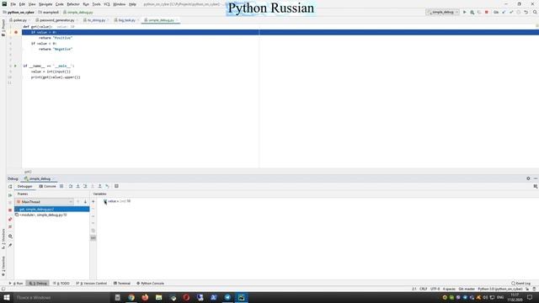Screen dimensions: 539x303
Task: Stop the program with the top toolbar red square
Action: (487, 12)
